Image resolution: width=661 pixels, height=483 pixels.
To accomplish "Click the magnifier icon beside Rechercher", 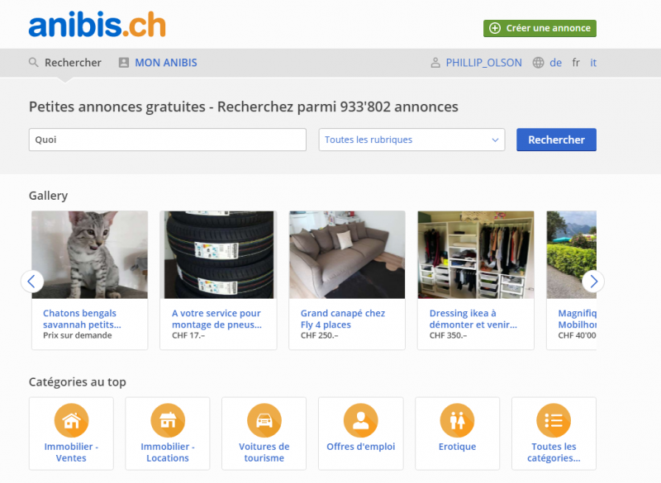I will coord(33,63).
